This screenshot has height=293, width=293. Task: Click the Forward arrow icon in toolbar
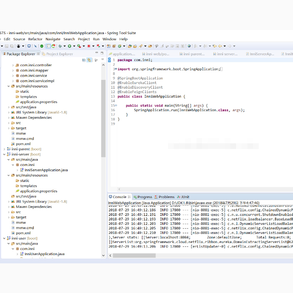[x=230, y=46]
